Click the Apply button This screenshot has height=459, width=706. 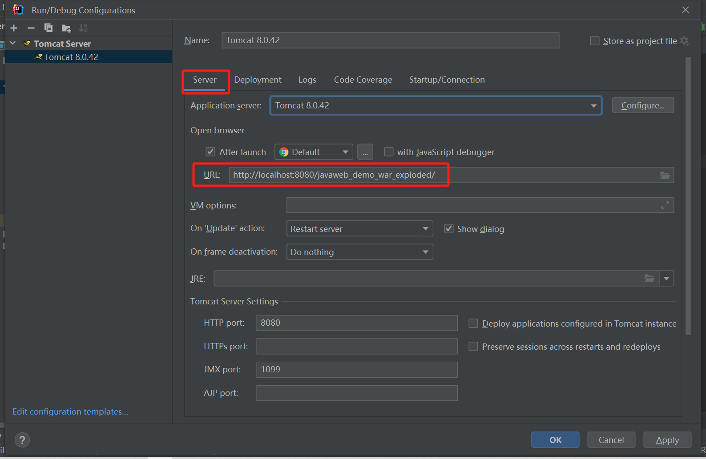[x=667, y=440]
